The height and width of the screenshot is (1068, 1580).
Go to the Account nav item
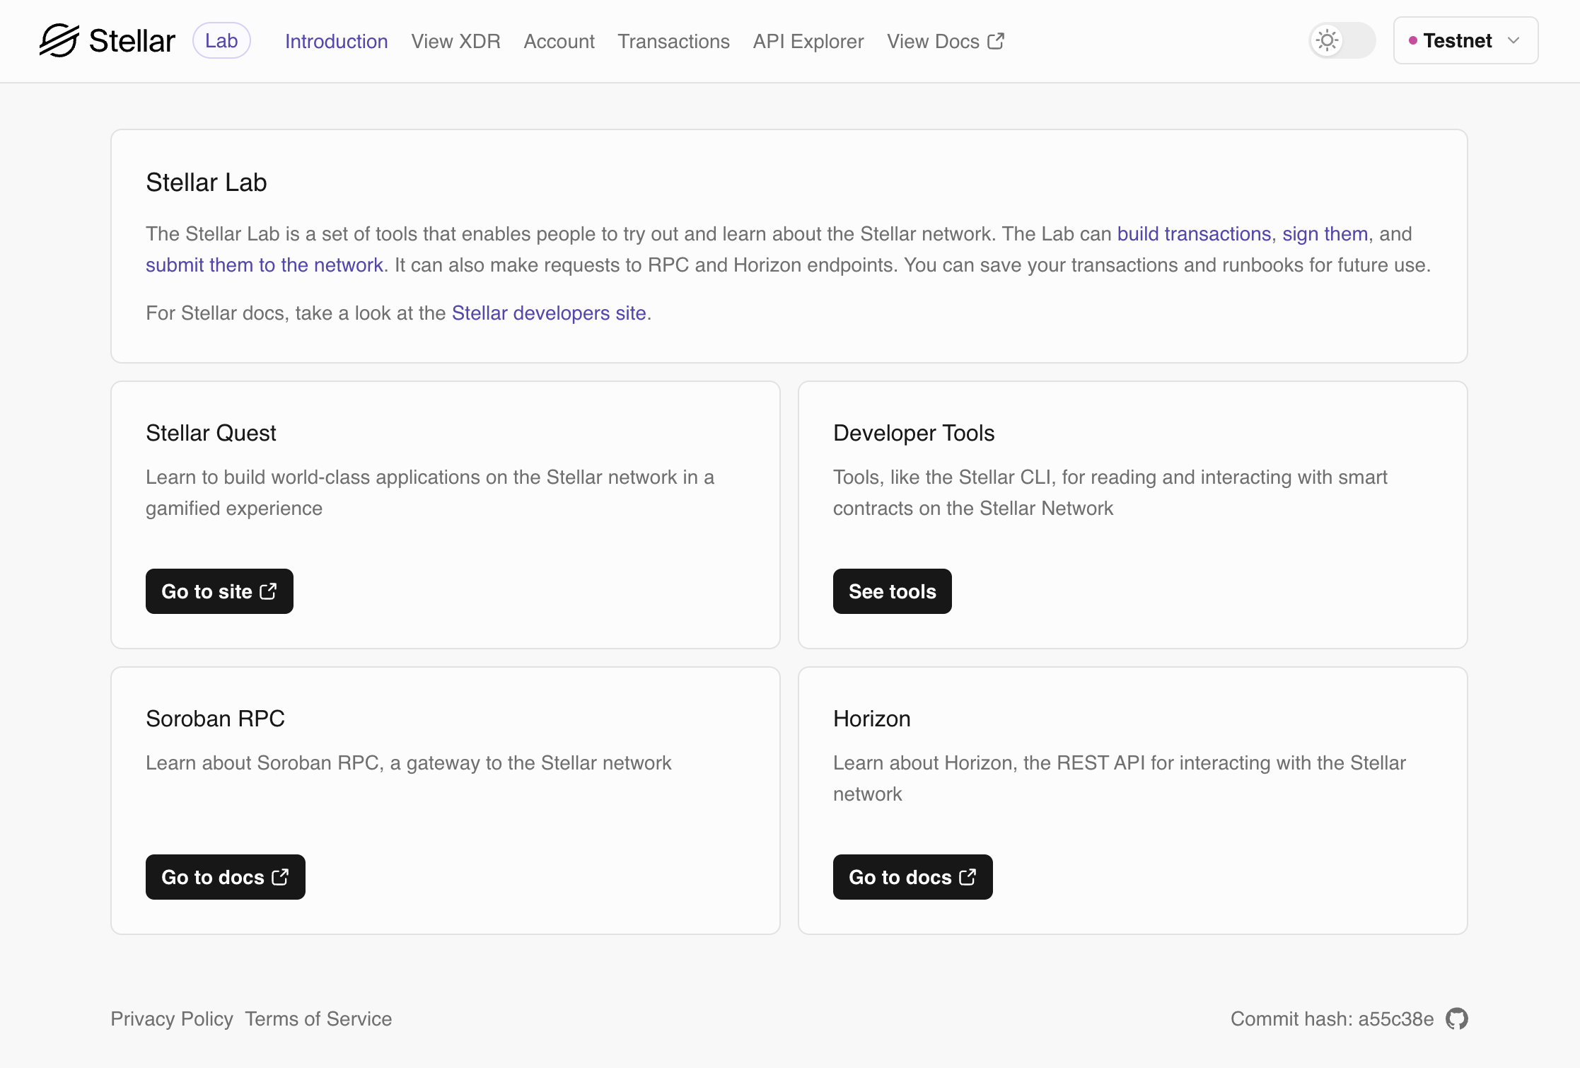pyautogui.click(x=559, y=41)
